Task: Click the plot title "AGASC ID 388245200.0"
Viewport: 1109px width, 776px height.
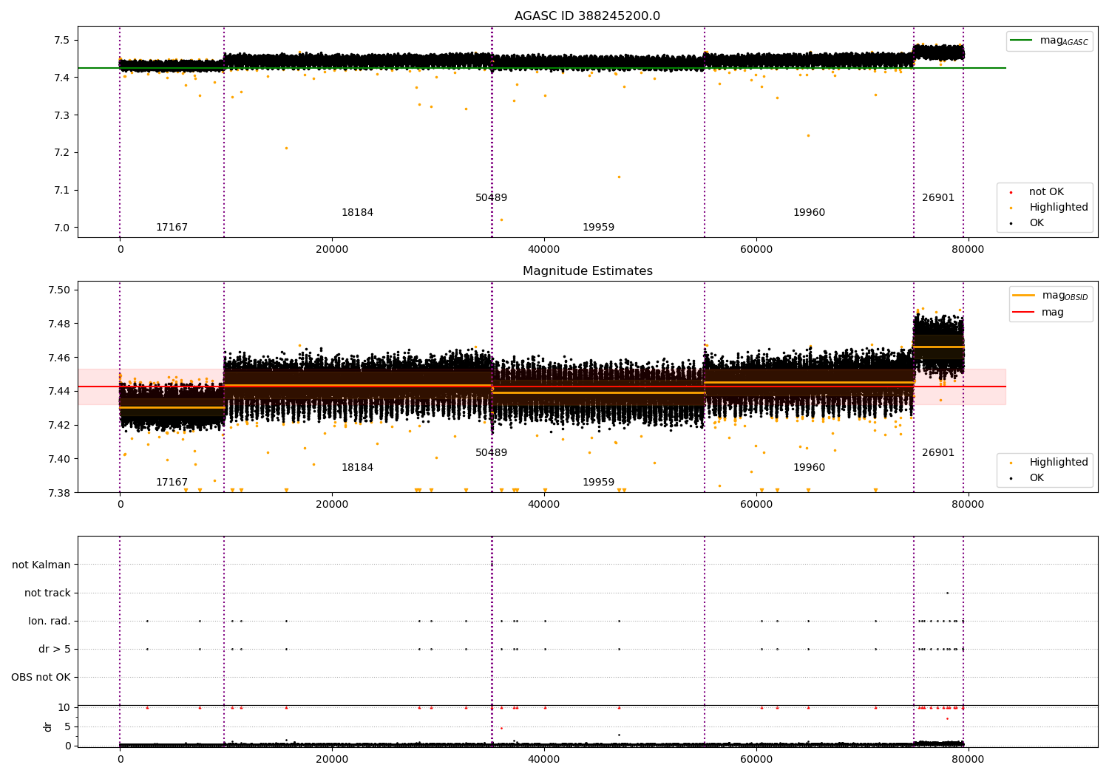Action: pos(587,16)
